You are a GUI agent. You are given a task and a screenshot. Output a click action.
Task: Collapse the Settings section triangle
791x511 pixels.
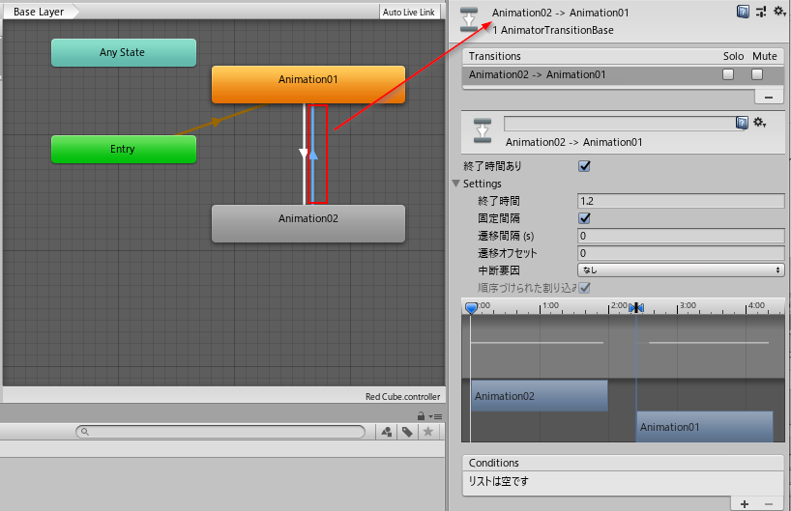[x=456, y=184]
